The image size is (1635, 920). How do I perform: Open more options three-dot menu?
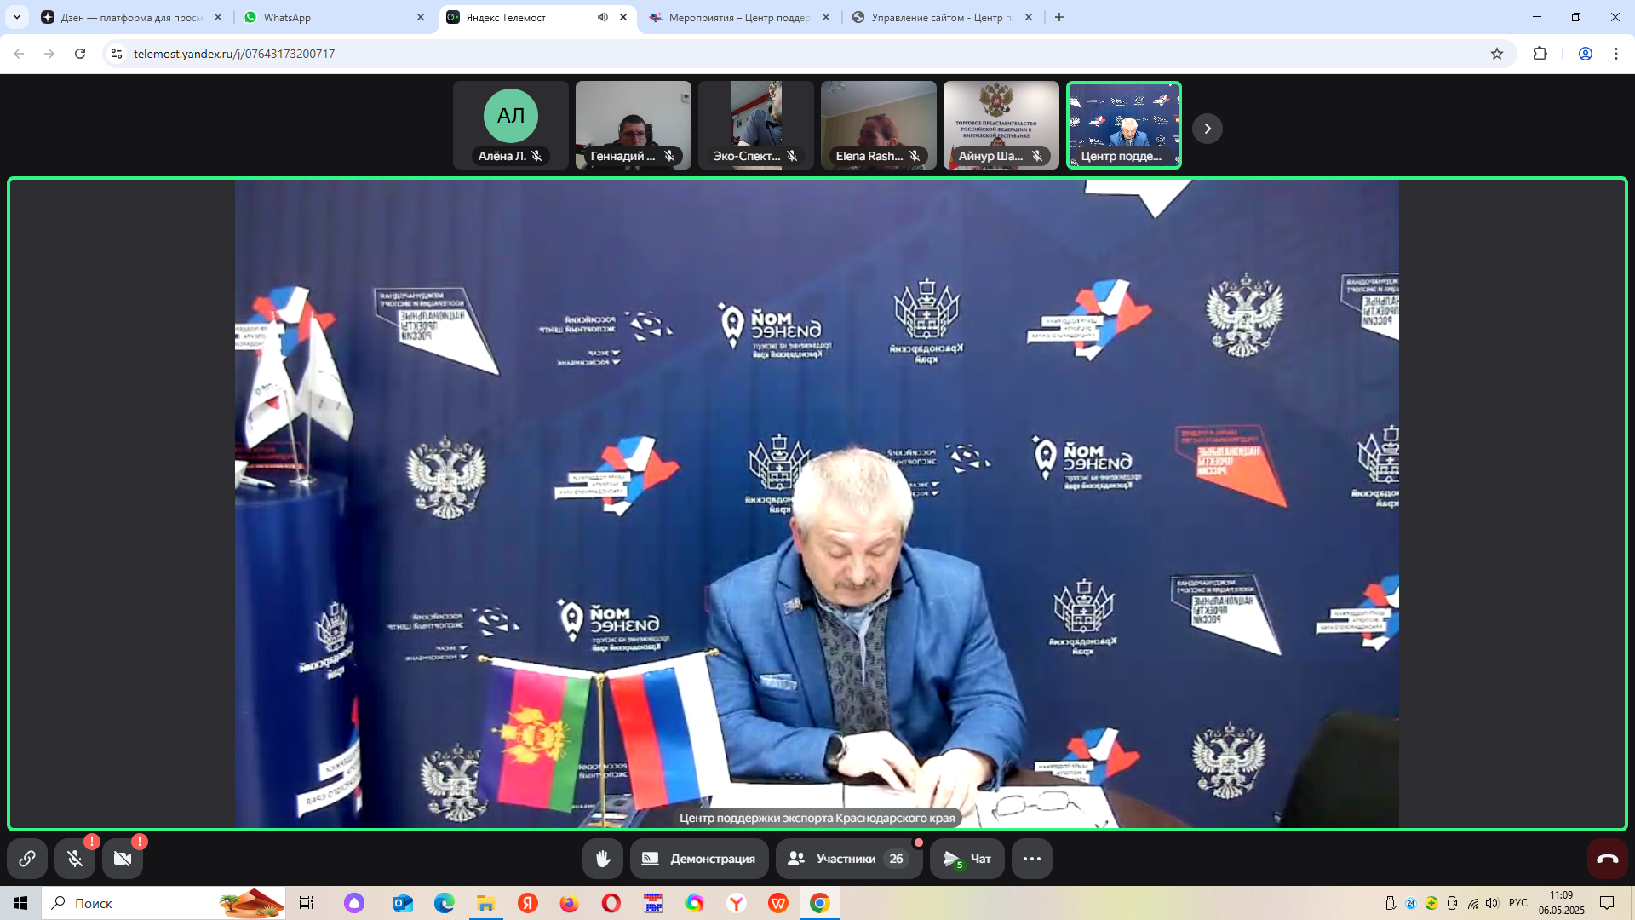click(x=1031, y=859)
